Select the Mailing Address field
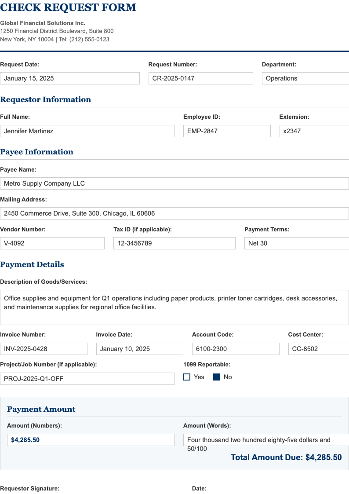 (174, 213)
